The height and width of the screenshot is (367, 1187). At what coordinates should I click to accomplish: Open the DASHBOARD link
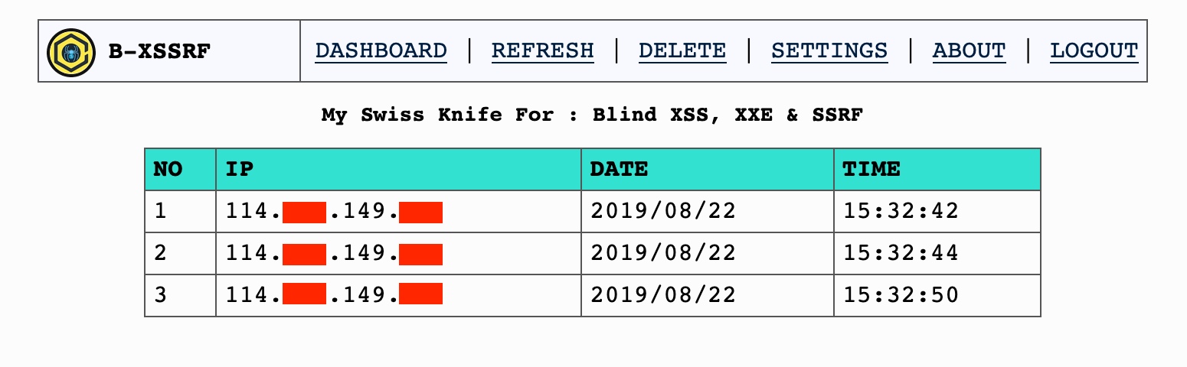(381, 50)
